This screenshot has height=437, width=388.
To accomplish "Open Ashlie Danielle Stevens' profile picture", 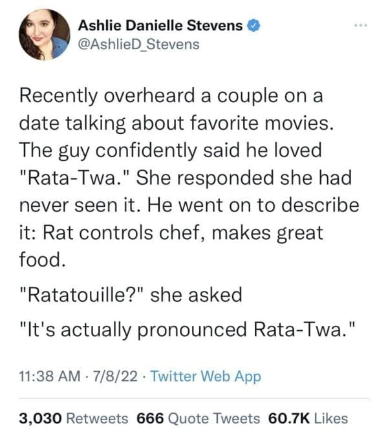I will (x=44, y=35).
